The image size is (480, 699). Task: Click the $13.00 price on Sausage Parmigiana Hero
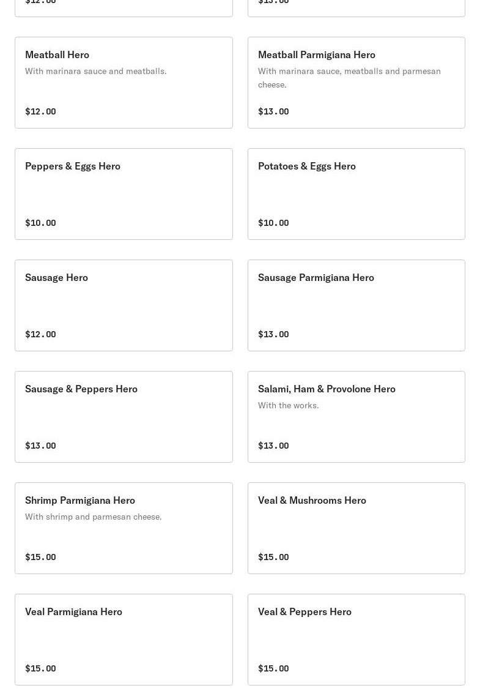(x=273, y=334)
